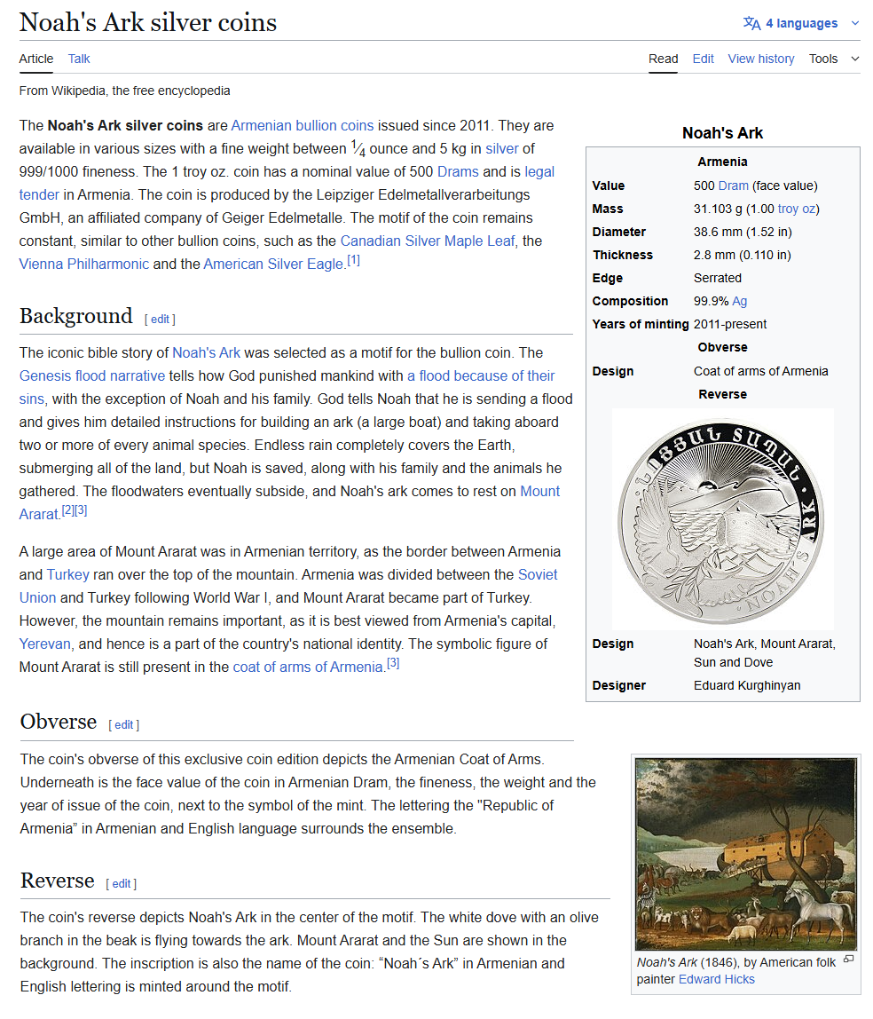Click the page title 'Noah's Ark silver coins'
The image size is (873, 1019).
point(148,22)
